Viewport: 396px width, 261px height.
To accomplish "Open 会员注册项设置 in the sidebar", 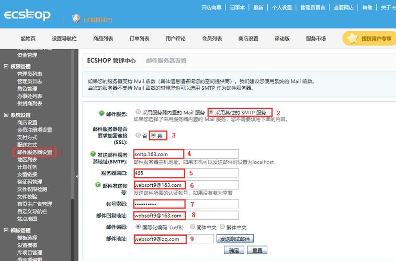I will 35,130.
